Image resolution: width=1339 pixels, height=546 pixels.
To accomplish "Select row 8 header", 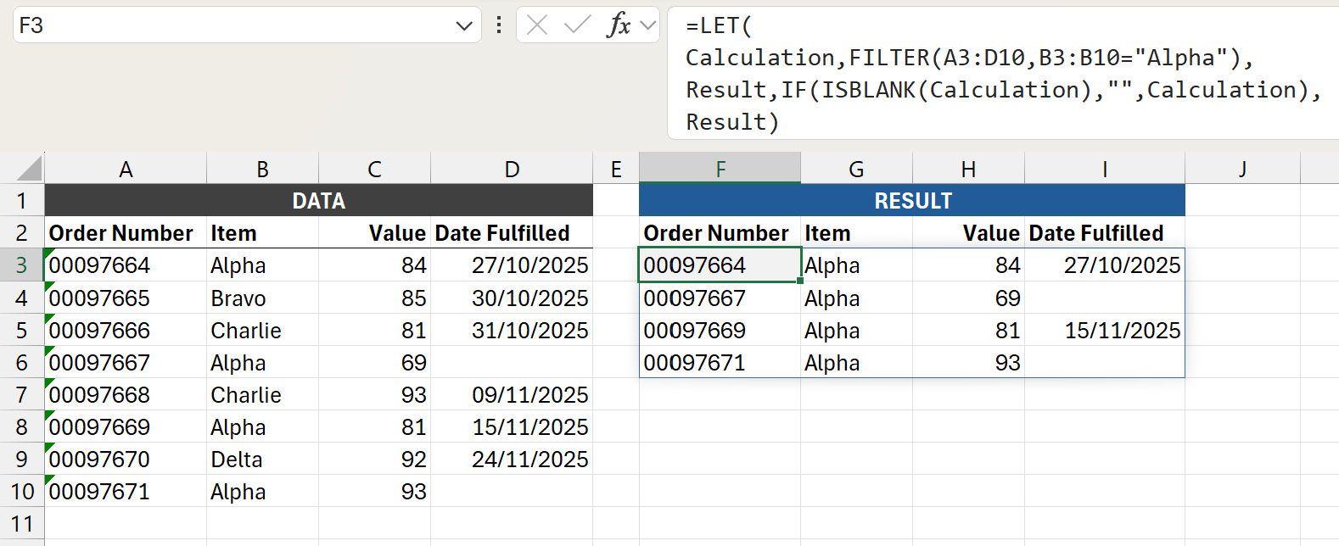I will click(22, 426).
